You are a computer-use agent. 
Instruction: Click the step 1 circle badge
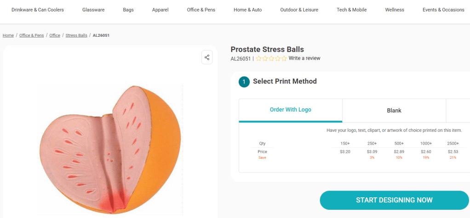pyautogui.click(x=244, y=82)
